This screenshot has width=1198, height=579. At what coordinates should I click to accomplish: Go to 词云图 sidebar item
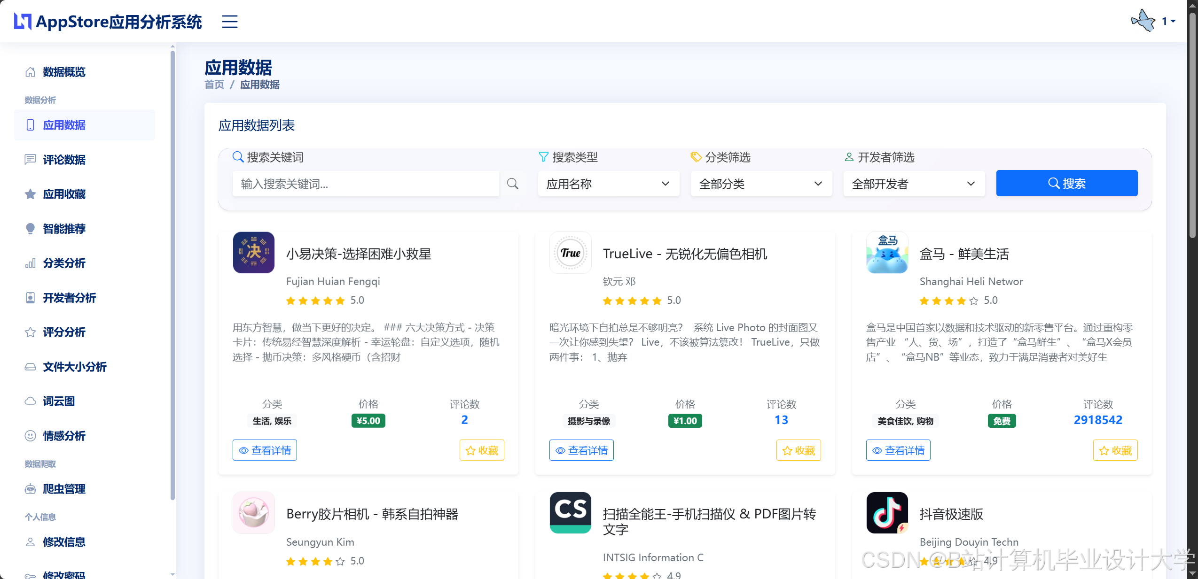click(59, 401)
